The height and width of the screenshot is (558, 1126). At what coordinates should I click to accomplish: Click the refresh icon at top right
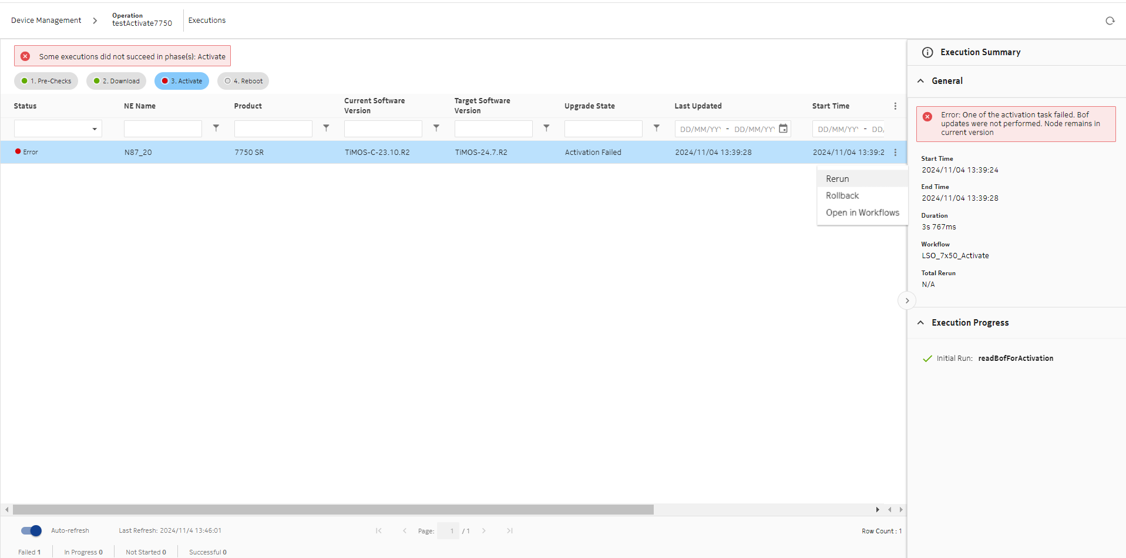pos(1110,21)
